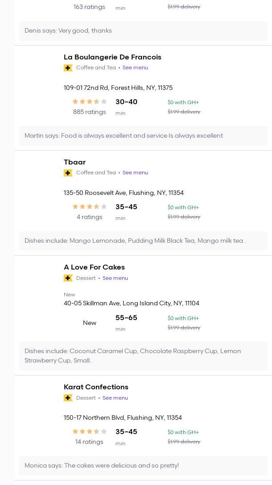
Task: Click star rating for La Boulangerie De Francois
Action: [x=90, y=102]
